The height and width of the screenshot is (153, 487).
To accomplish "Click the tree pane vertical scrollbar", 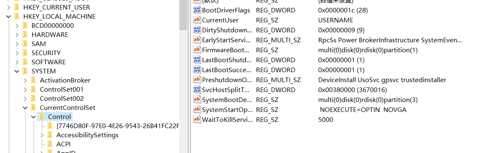I will (x=183, y=76).
